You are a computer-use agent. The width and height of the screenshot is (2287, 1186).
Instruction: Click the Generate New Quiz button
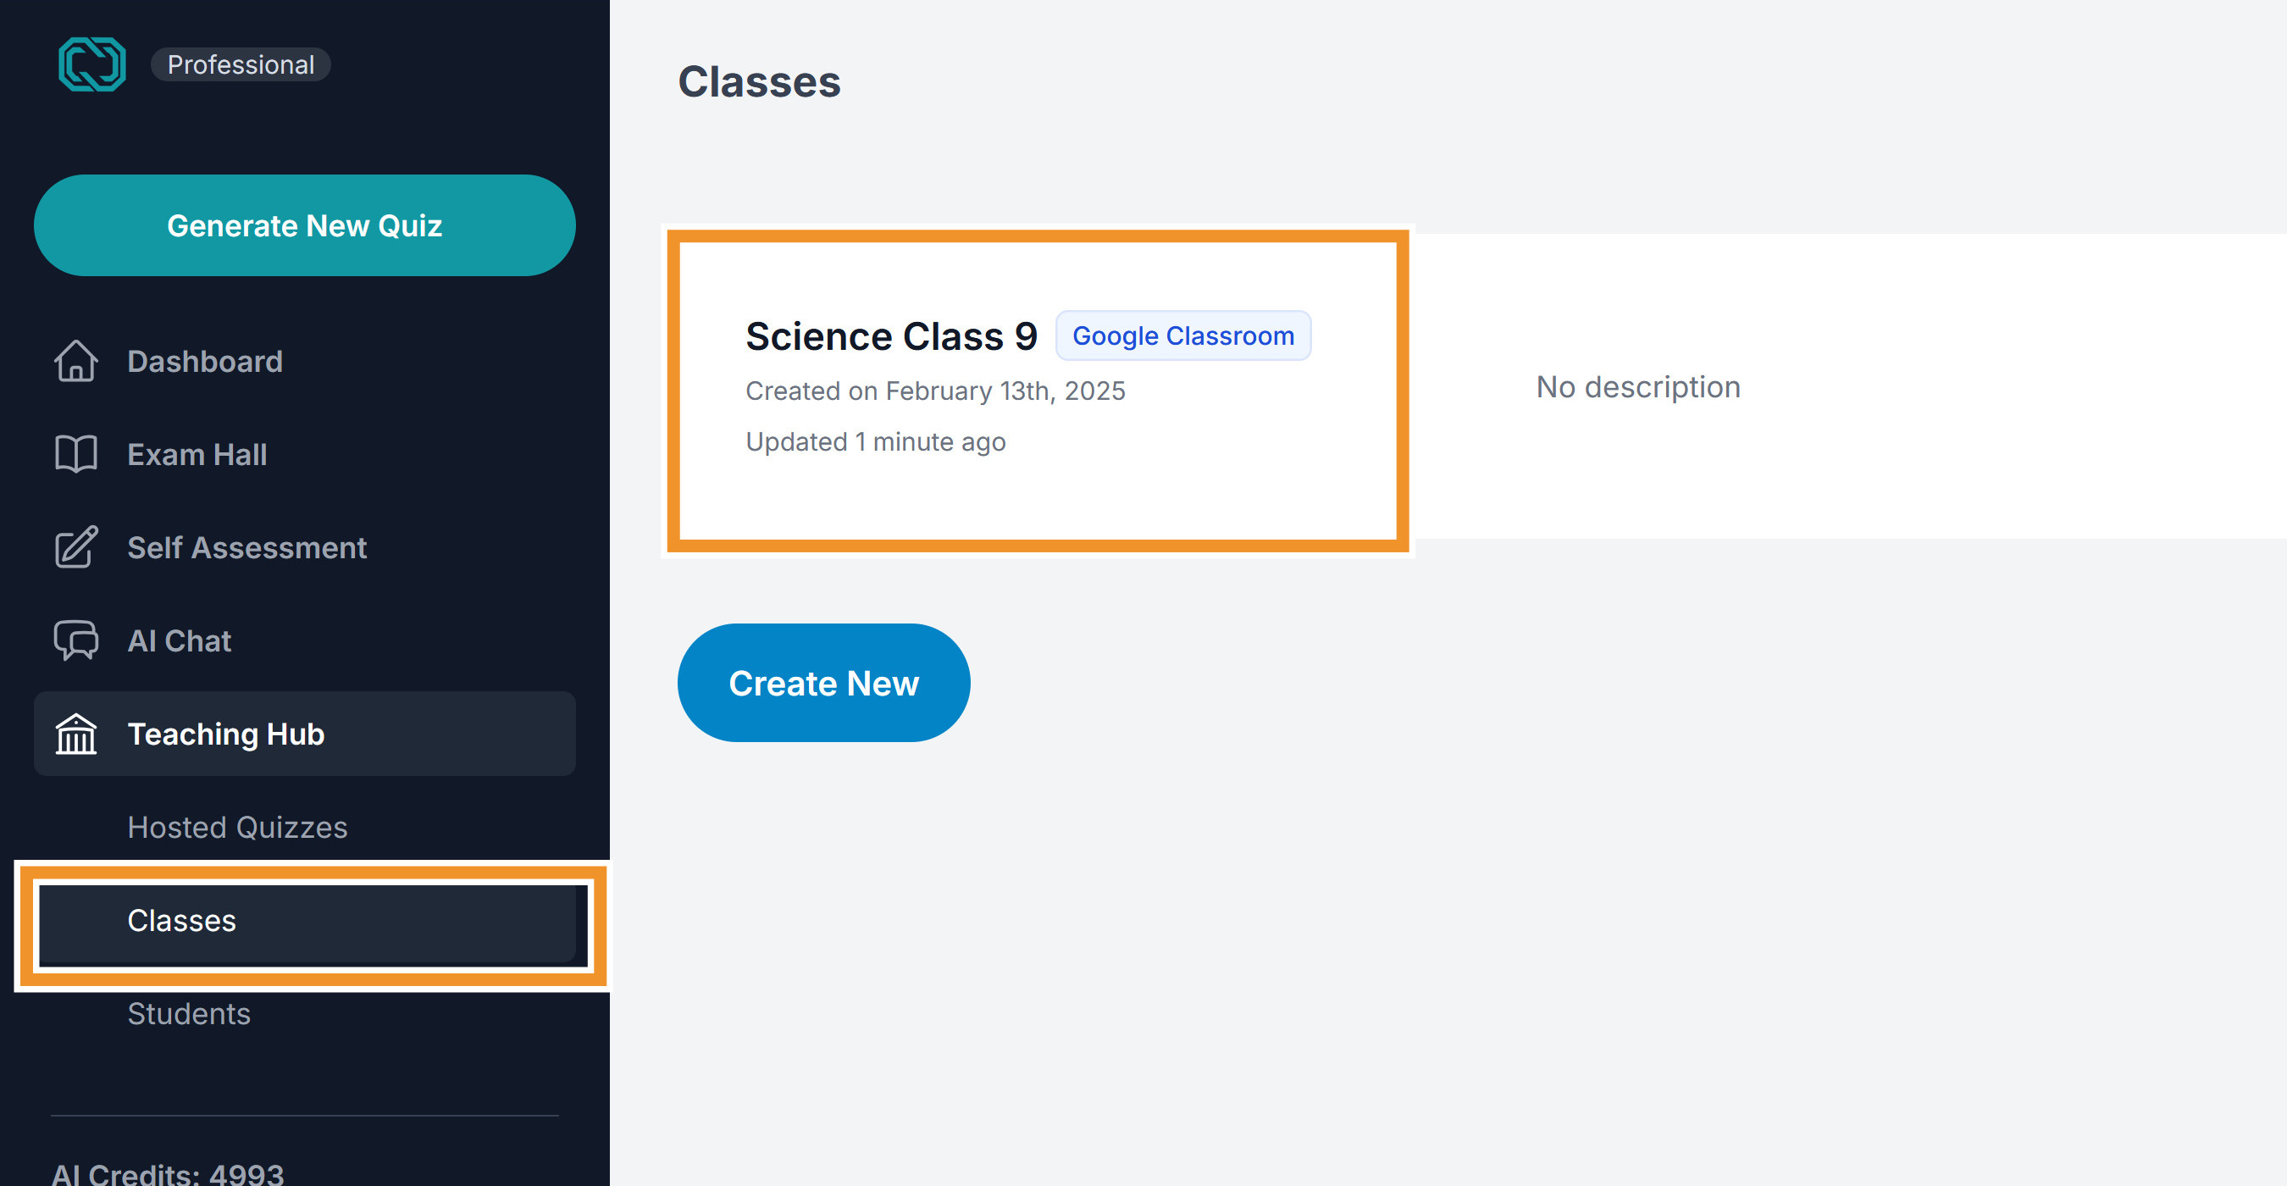(305, 225)
